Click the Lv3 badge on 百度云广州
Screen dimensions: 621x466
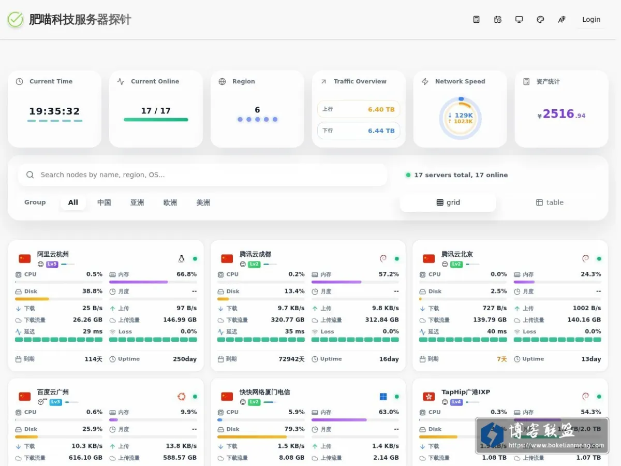point(55,402)
